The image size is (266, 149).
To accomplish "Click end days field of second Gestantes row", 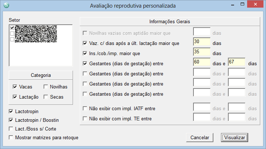I will [x=237, y=72].
